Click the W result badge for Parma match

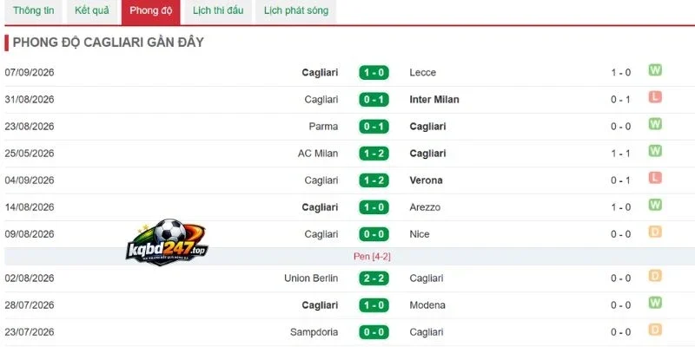(655, 124)
